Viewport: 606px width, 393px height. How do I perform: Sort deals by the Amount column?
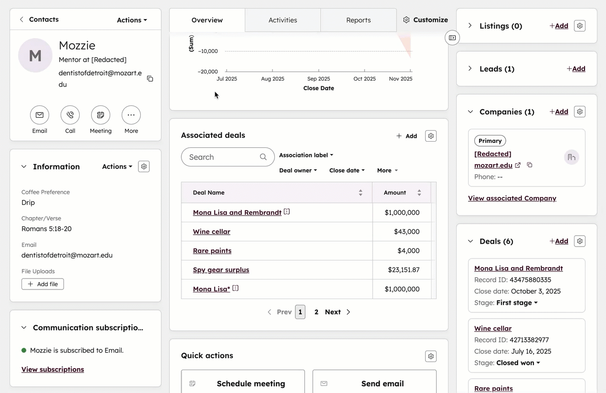click(x=419, y=192)
